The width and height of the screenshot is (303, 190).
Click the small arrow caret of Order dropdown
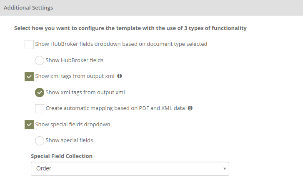(225, 169)
